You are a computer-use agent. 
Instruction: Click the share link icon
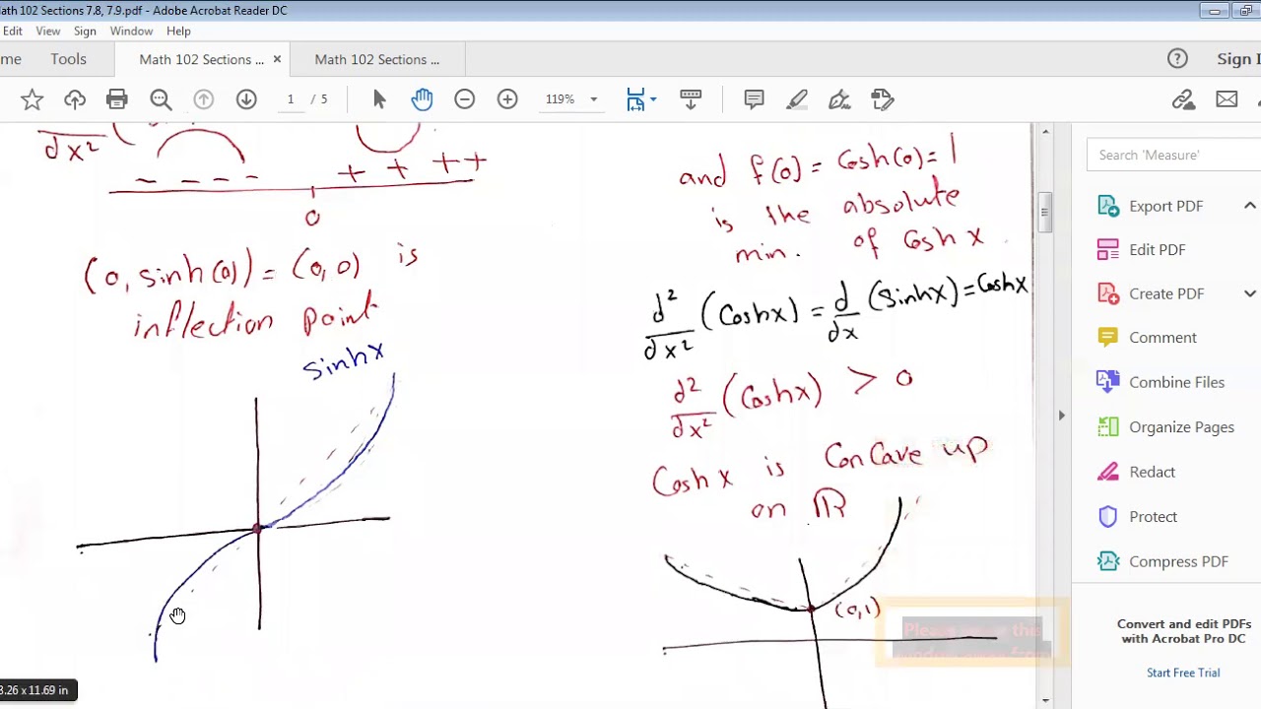coord(1183,99)
